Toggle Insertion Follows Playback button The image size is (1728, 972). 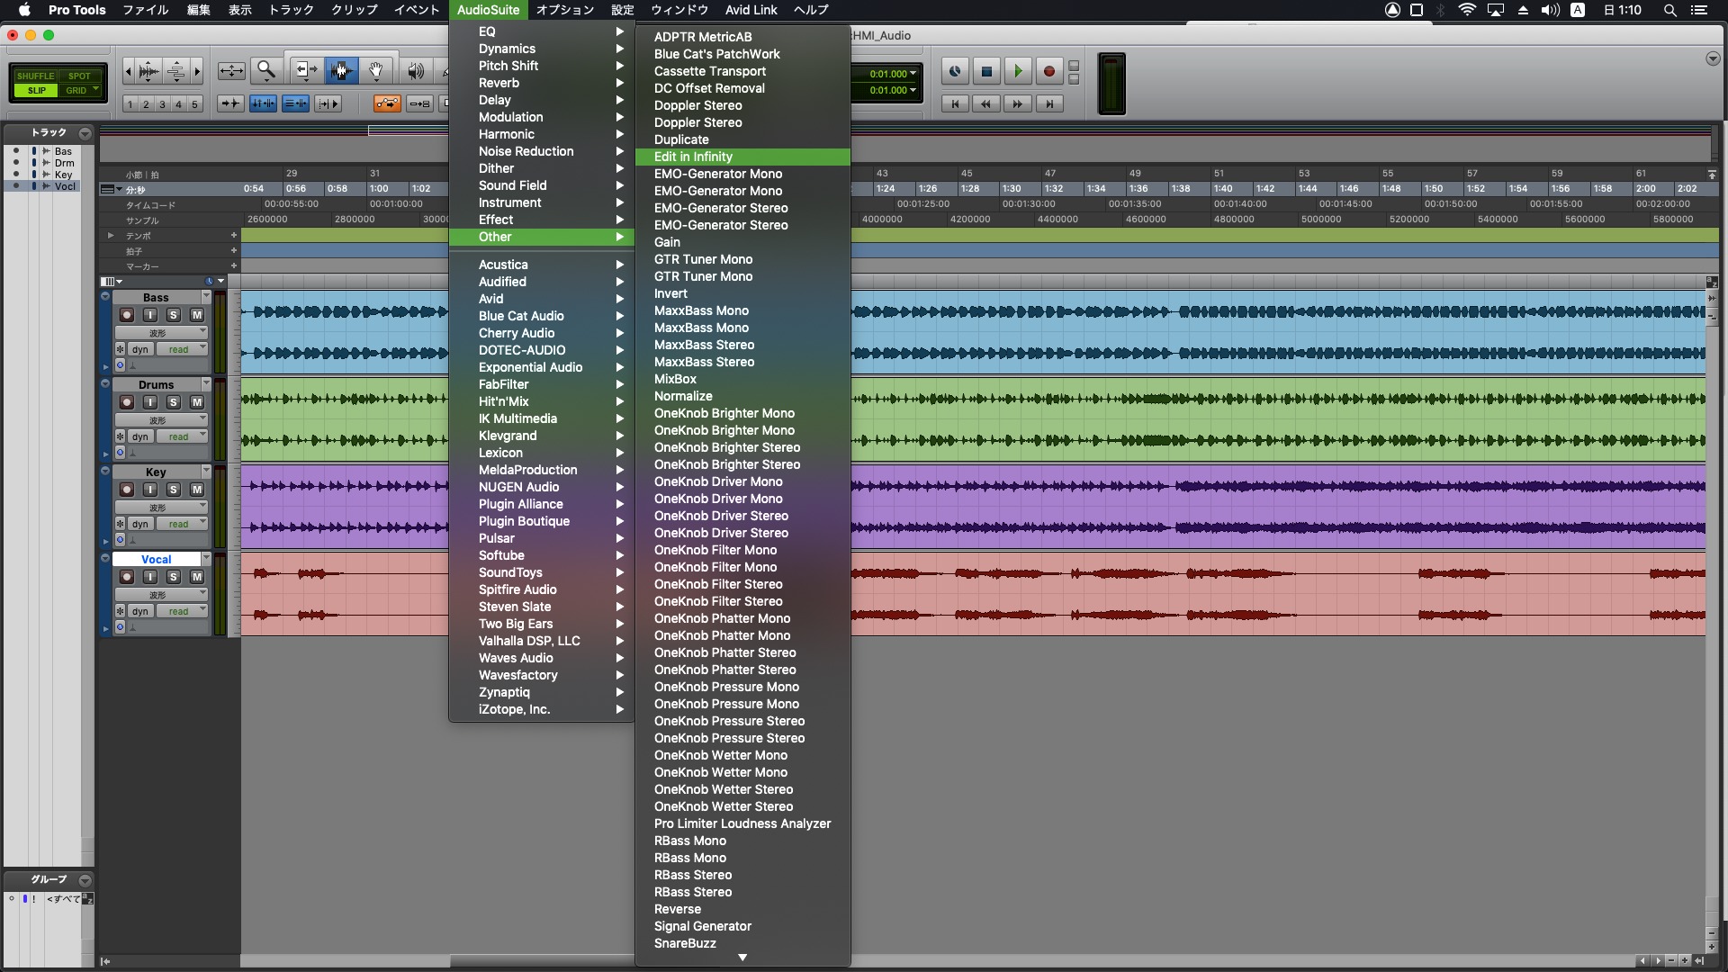[x=328, y=103]
